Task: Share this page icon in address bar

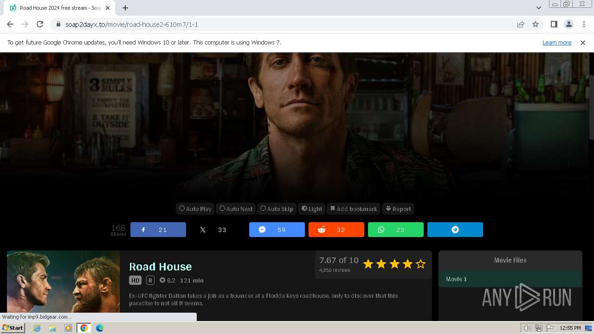Action: 521,24
